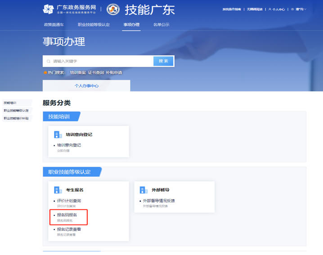This screenshot has width=323, height=255.
Task: Open the 政策直通车 tab
Action: pos(53,24)
